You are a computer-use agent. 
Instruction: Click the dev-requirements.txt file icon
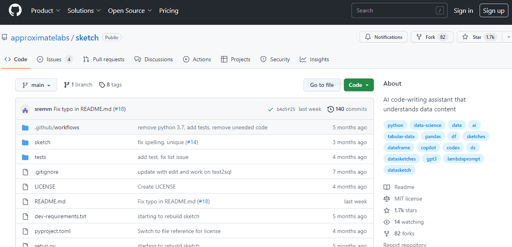(x=26, y=217)
